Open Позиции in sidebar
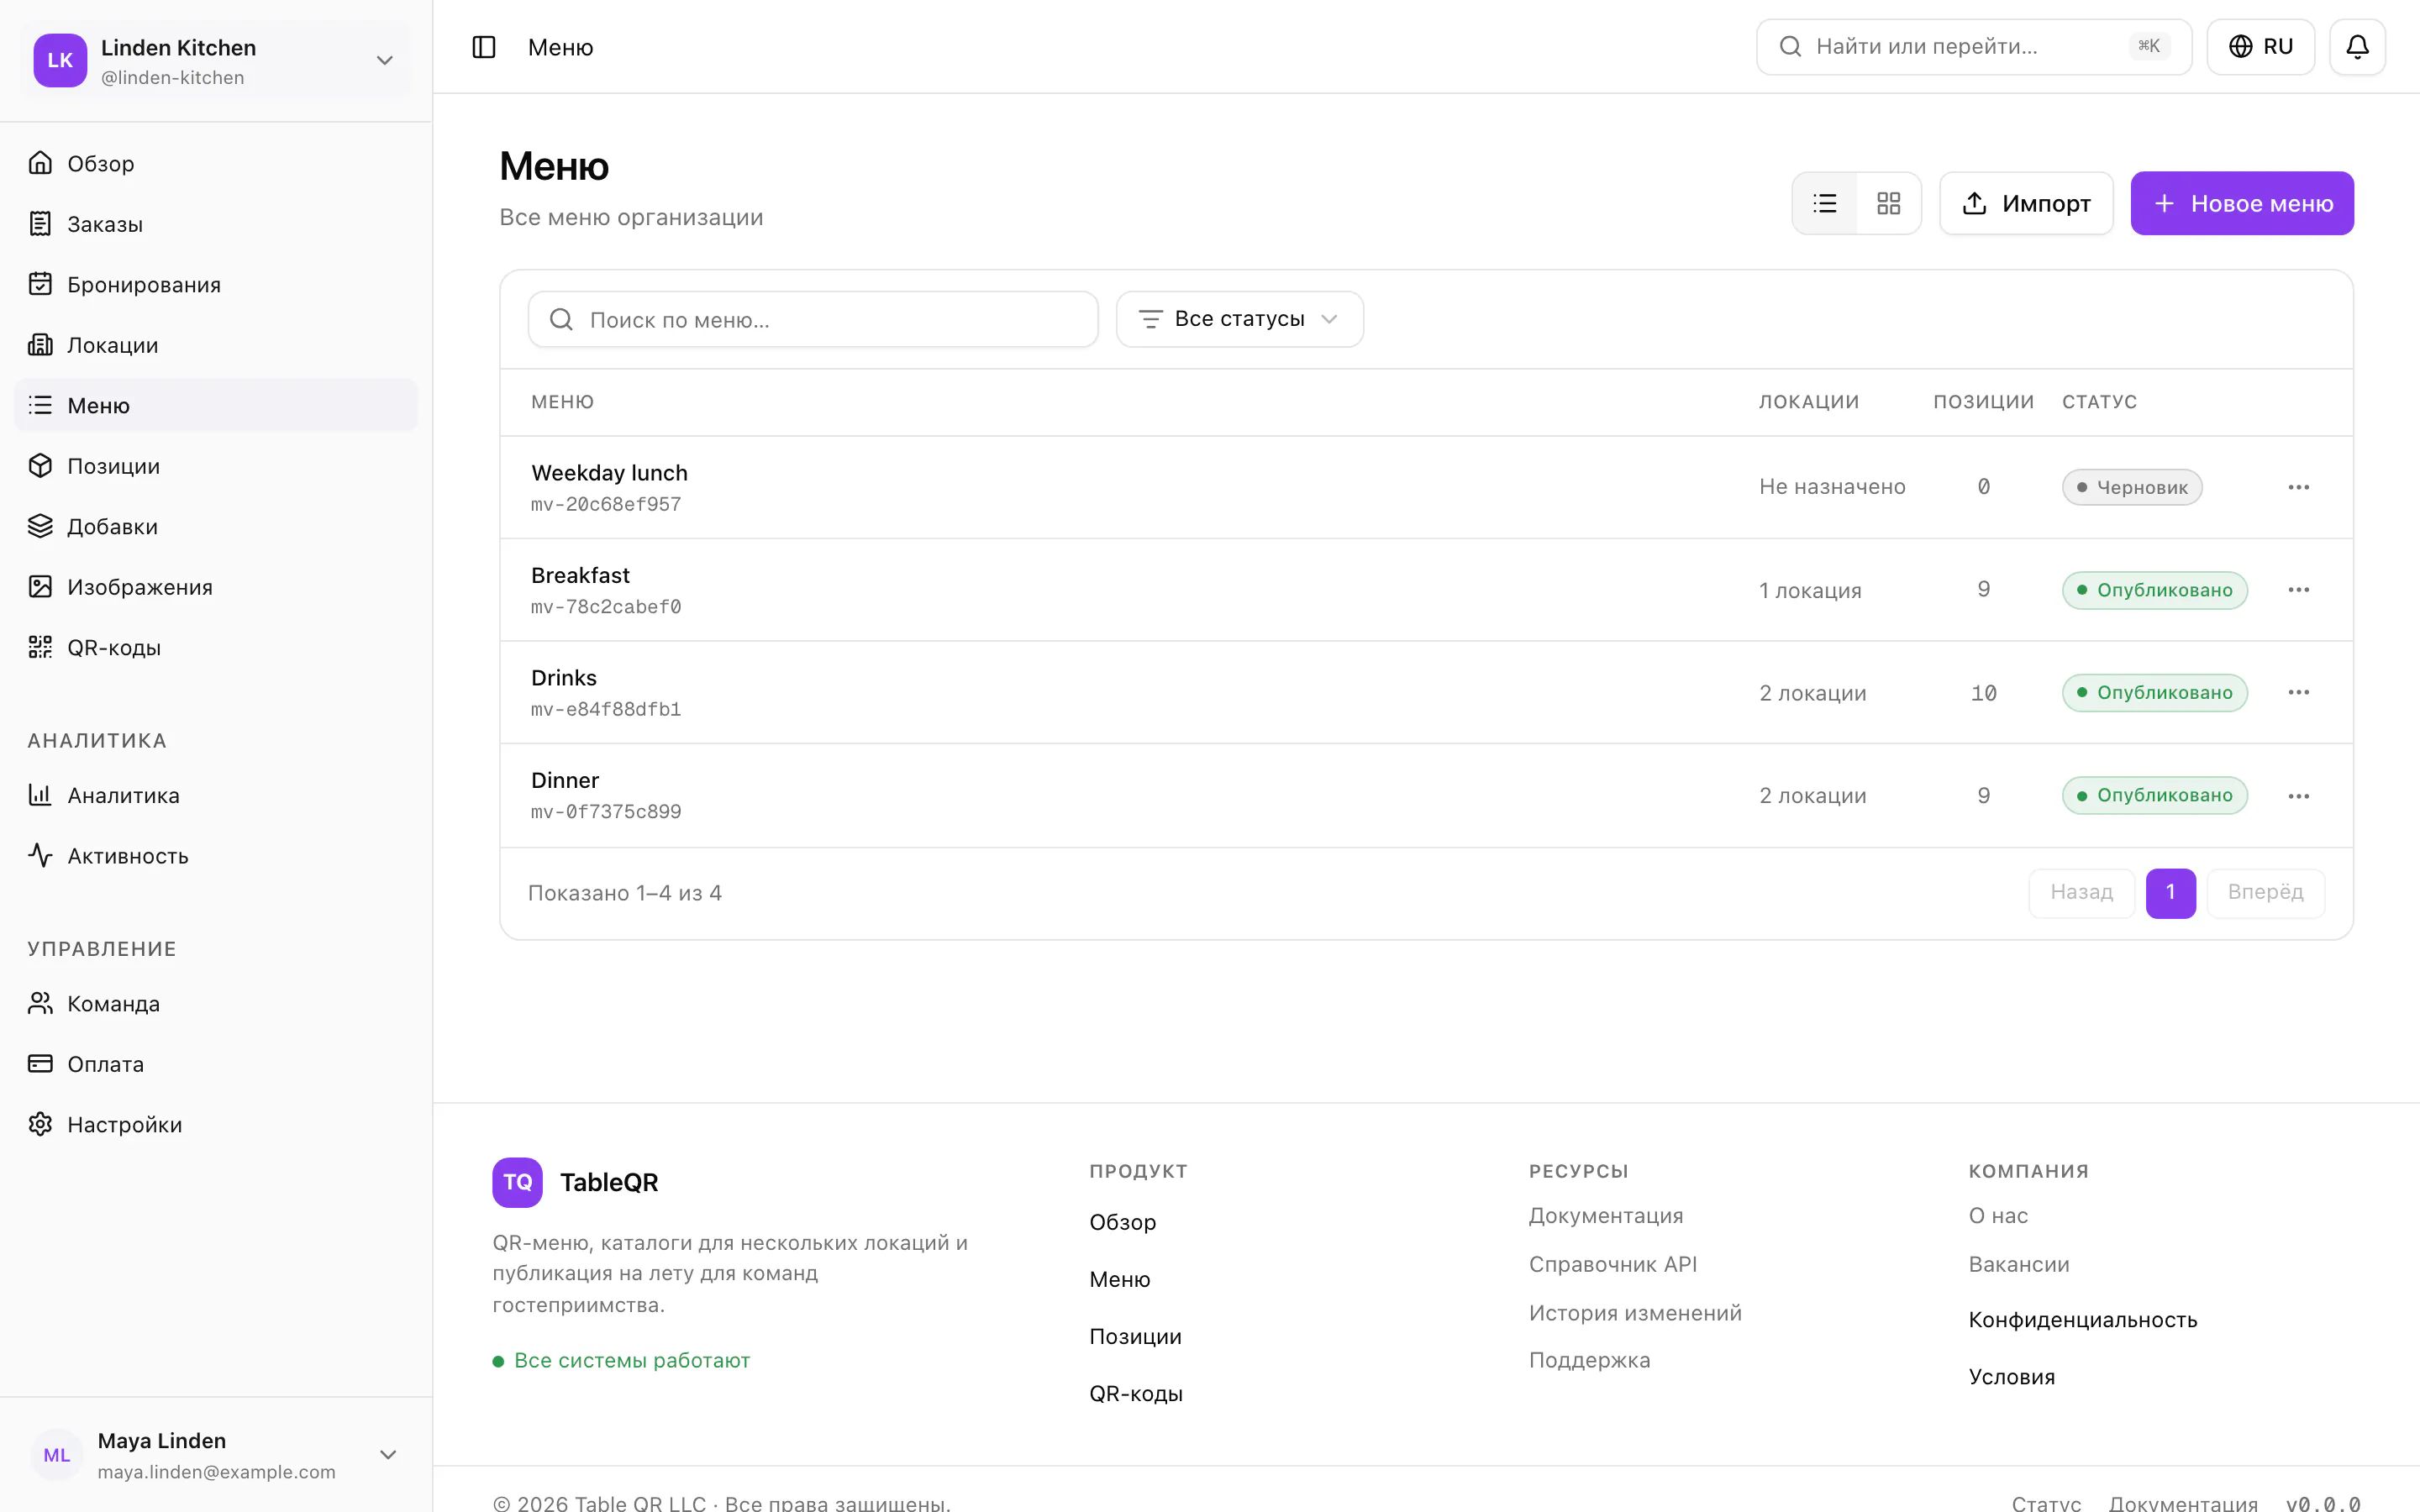Image resolution: width=2420 pixels, height=1512 pixels. pyautogui.click(x=216, y=466)
